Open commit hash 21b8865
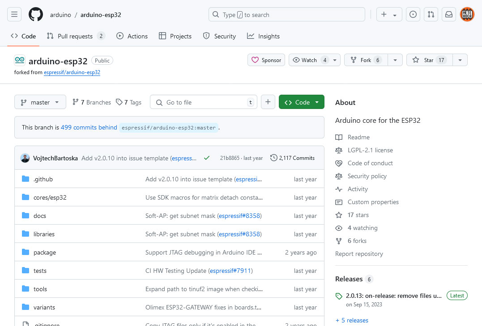The height and width of the screenshot is (326, 482). [x=230, y=158]
